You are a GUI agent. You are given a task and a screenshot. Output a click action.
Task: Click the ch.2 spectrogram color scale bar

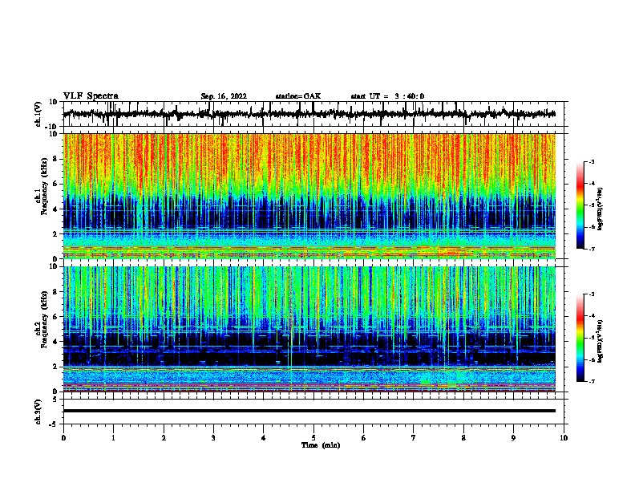click(580, 338)
